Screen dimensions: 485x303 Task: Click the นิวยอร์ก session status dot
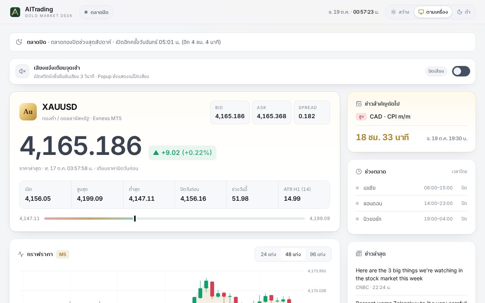(357, 219)
